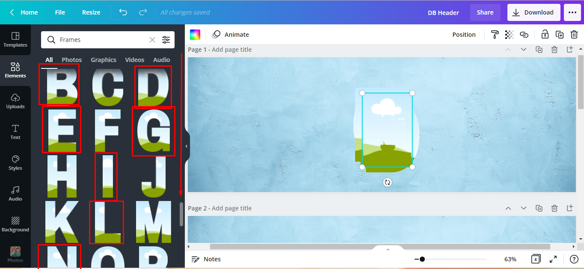This screenshot has width=584, height=269.
Task: Open the Photos sidebar panel
Action: 15,255
